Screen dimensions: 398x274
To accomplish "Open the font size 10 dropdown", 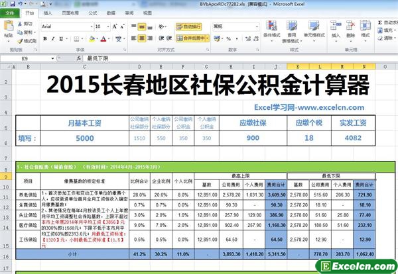I will (x=108, y=26).
